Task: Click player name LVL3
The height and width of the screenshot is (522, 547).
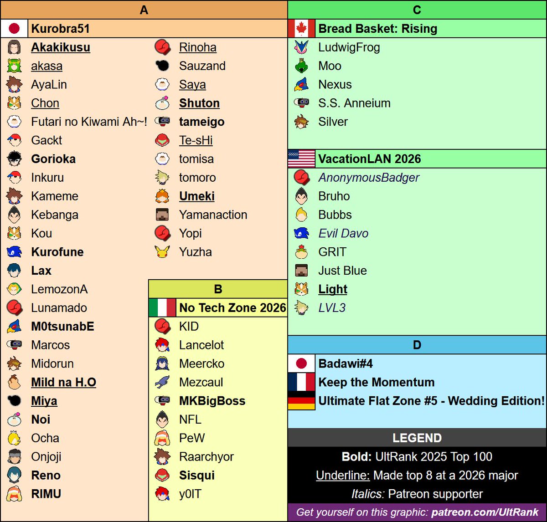Action: pyautogui.click(x=332, y=307)
